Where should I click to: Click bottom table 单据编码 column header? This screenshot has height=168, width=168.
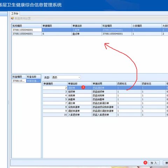tap(55, 84)
